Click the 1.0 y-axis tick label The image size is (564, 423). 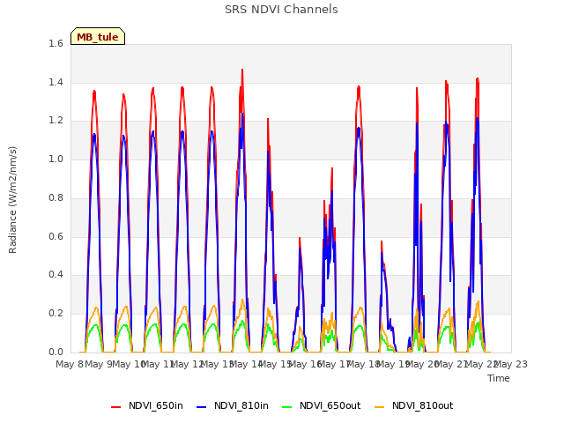point(56,159)
